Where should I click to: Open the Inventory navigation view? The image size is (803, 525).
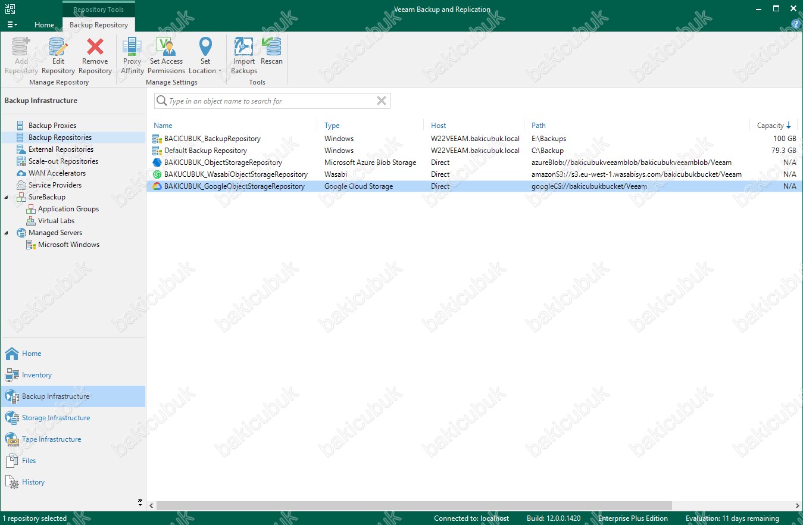[x=73, y=375]
